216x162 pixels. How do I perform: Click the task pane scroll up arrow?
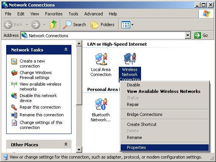[79, 44]
